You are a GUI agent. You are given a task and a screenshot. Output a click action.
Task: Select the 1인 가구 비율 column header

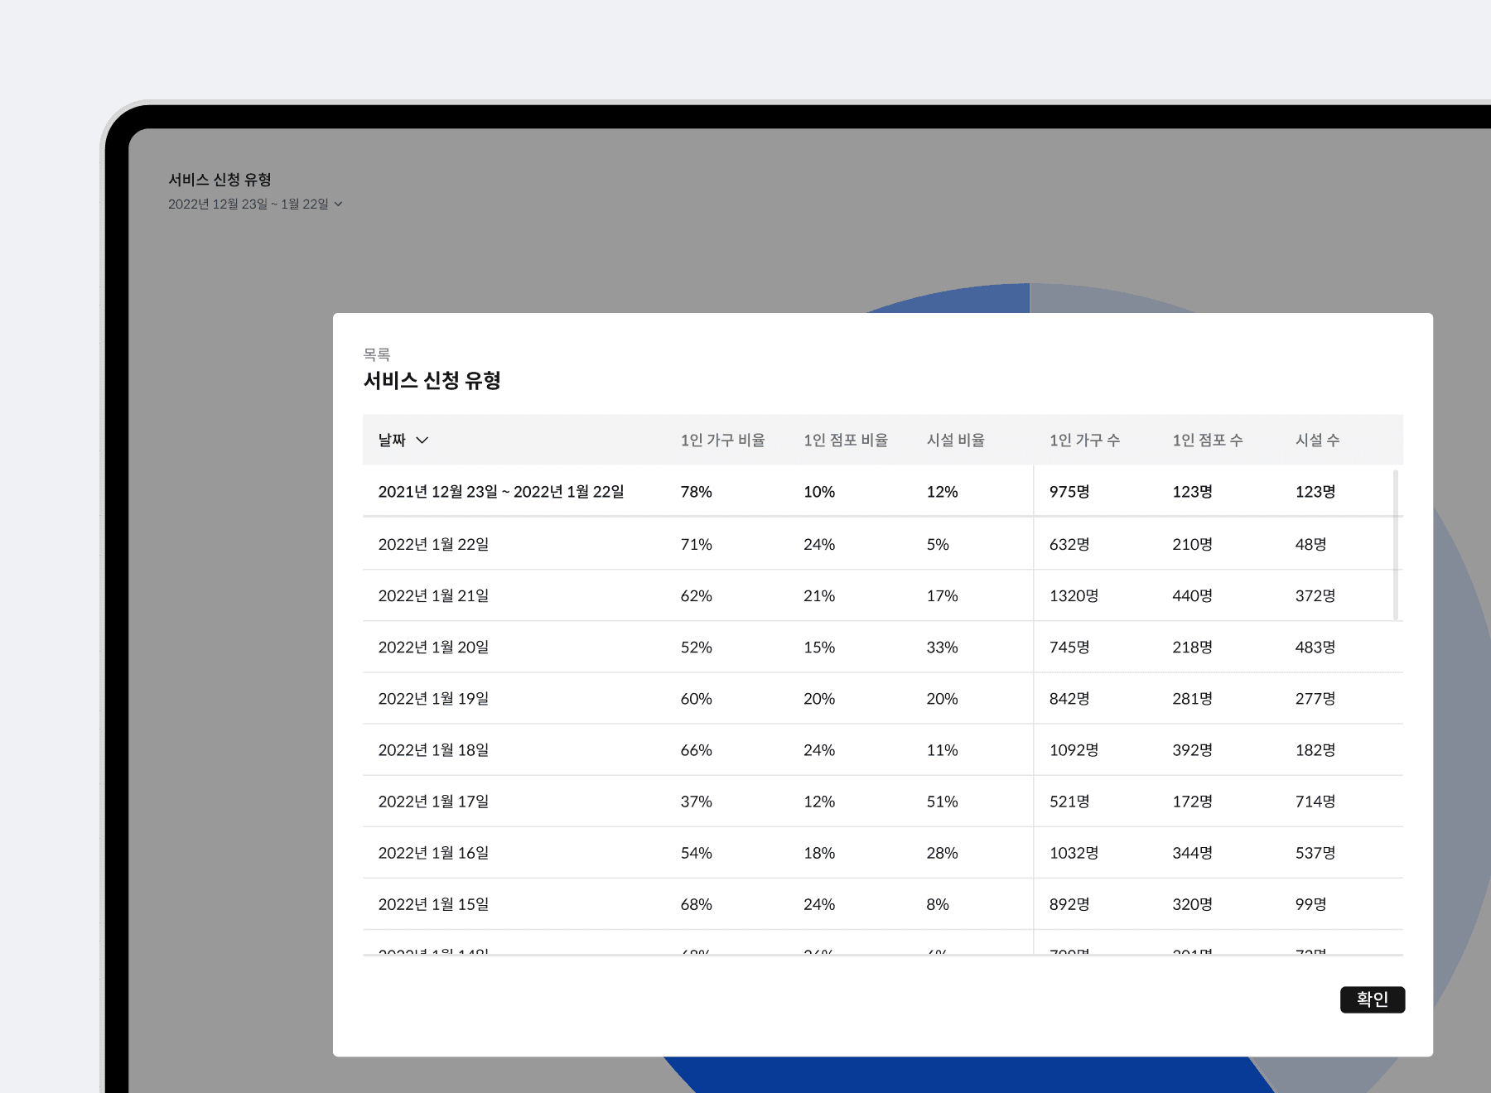click(722, 440)
